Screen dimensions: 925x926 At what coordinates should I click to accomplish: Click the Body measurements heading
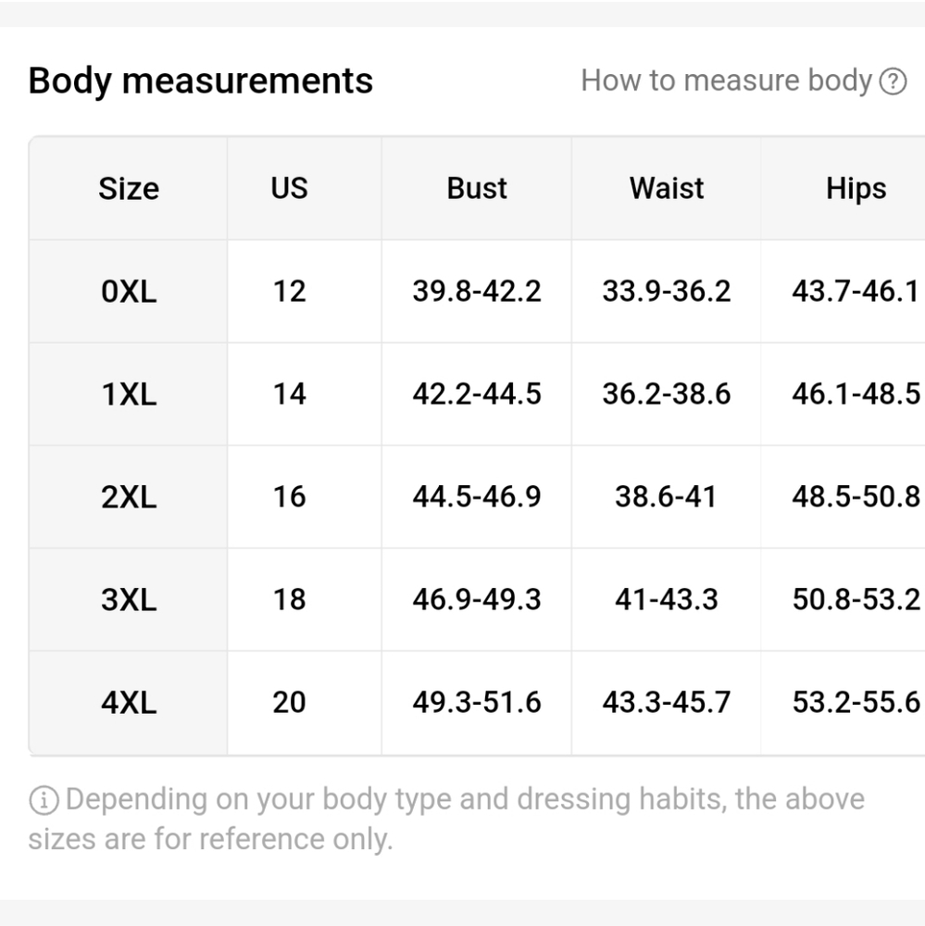point(201,81)
